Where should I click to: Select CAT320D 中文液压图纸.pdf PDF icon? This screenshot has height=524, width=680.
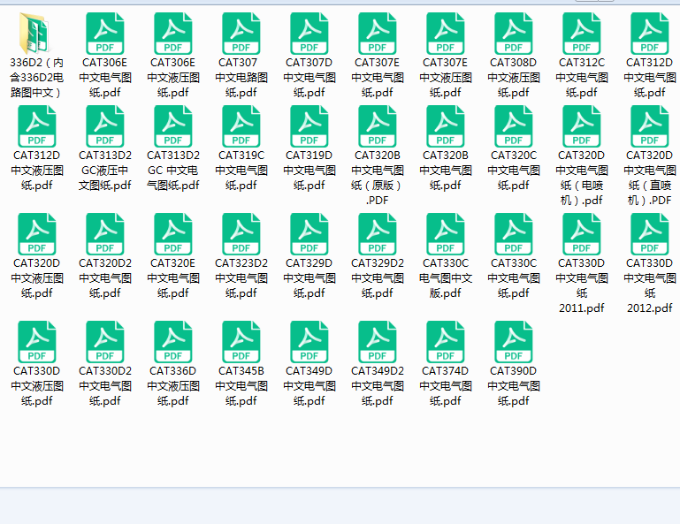pyautogui.click(x=37, y=234)
